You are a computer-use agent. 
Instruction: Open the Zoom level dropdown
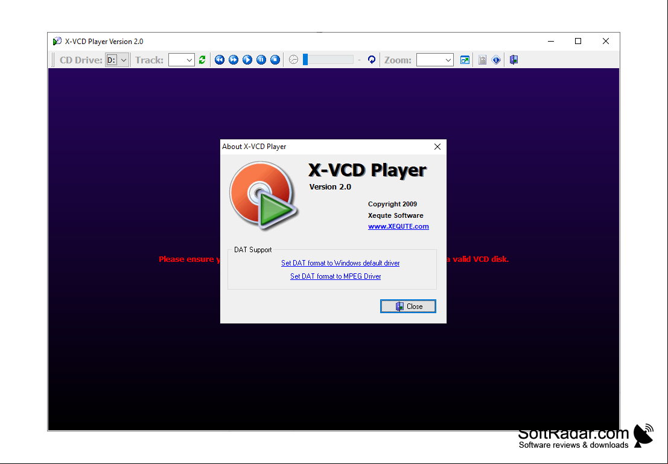434,60
